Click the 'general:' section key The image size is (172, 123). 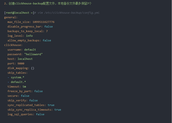[11, 17]
